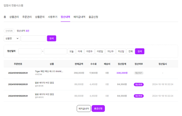This screenshot has height=116, width=182.
Task: Go to the 상품문의 tab
Action: (40, 17)
